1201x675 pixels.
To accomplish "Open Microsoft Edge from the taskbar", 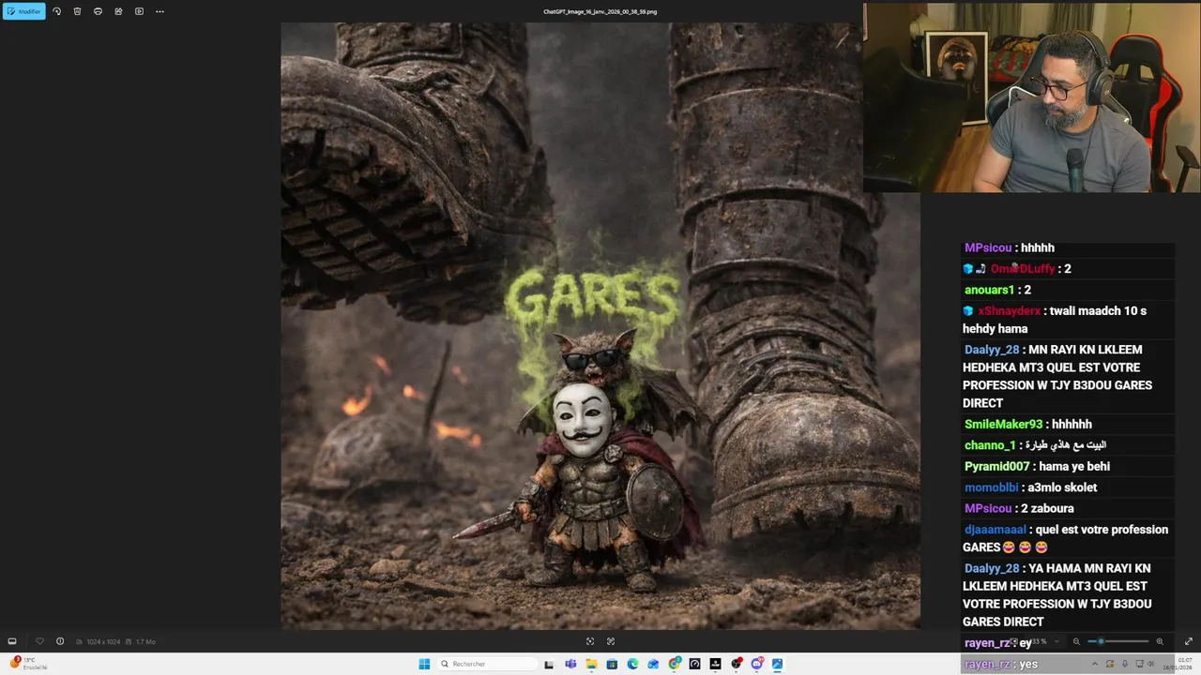I will click(x=632, y=664).
